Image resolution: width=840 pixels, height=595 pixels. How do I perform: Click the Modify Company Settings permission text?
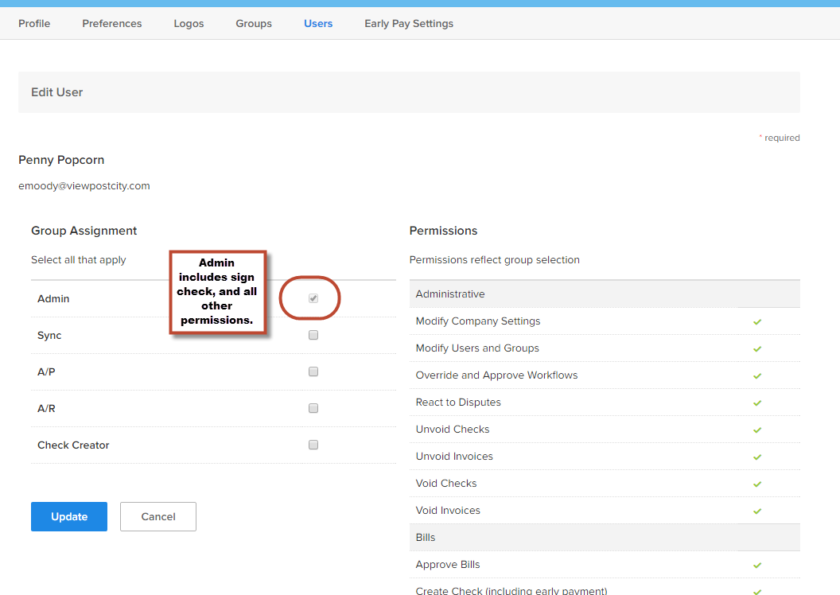tap(478, 321)
